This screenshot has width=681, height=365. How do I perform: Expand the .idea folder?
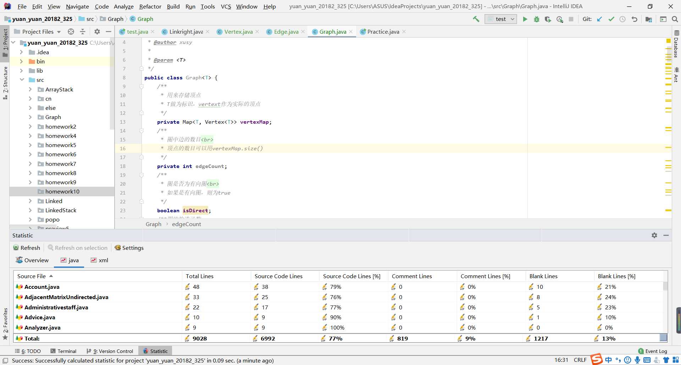point(22,52)
